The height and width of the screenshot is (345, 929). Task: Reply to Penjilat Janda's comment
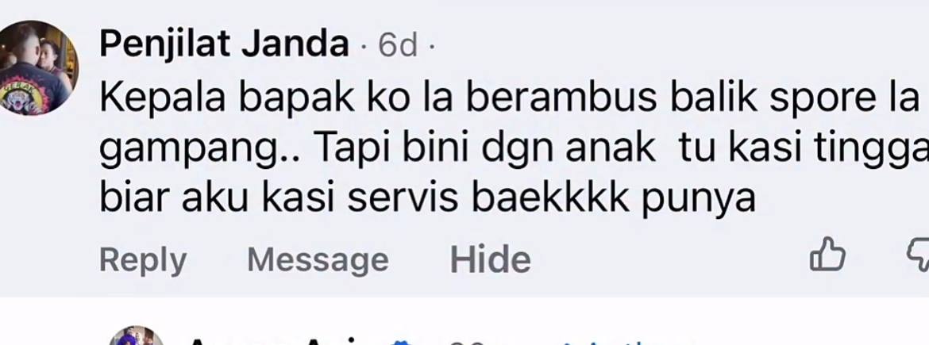coord(143,260)
